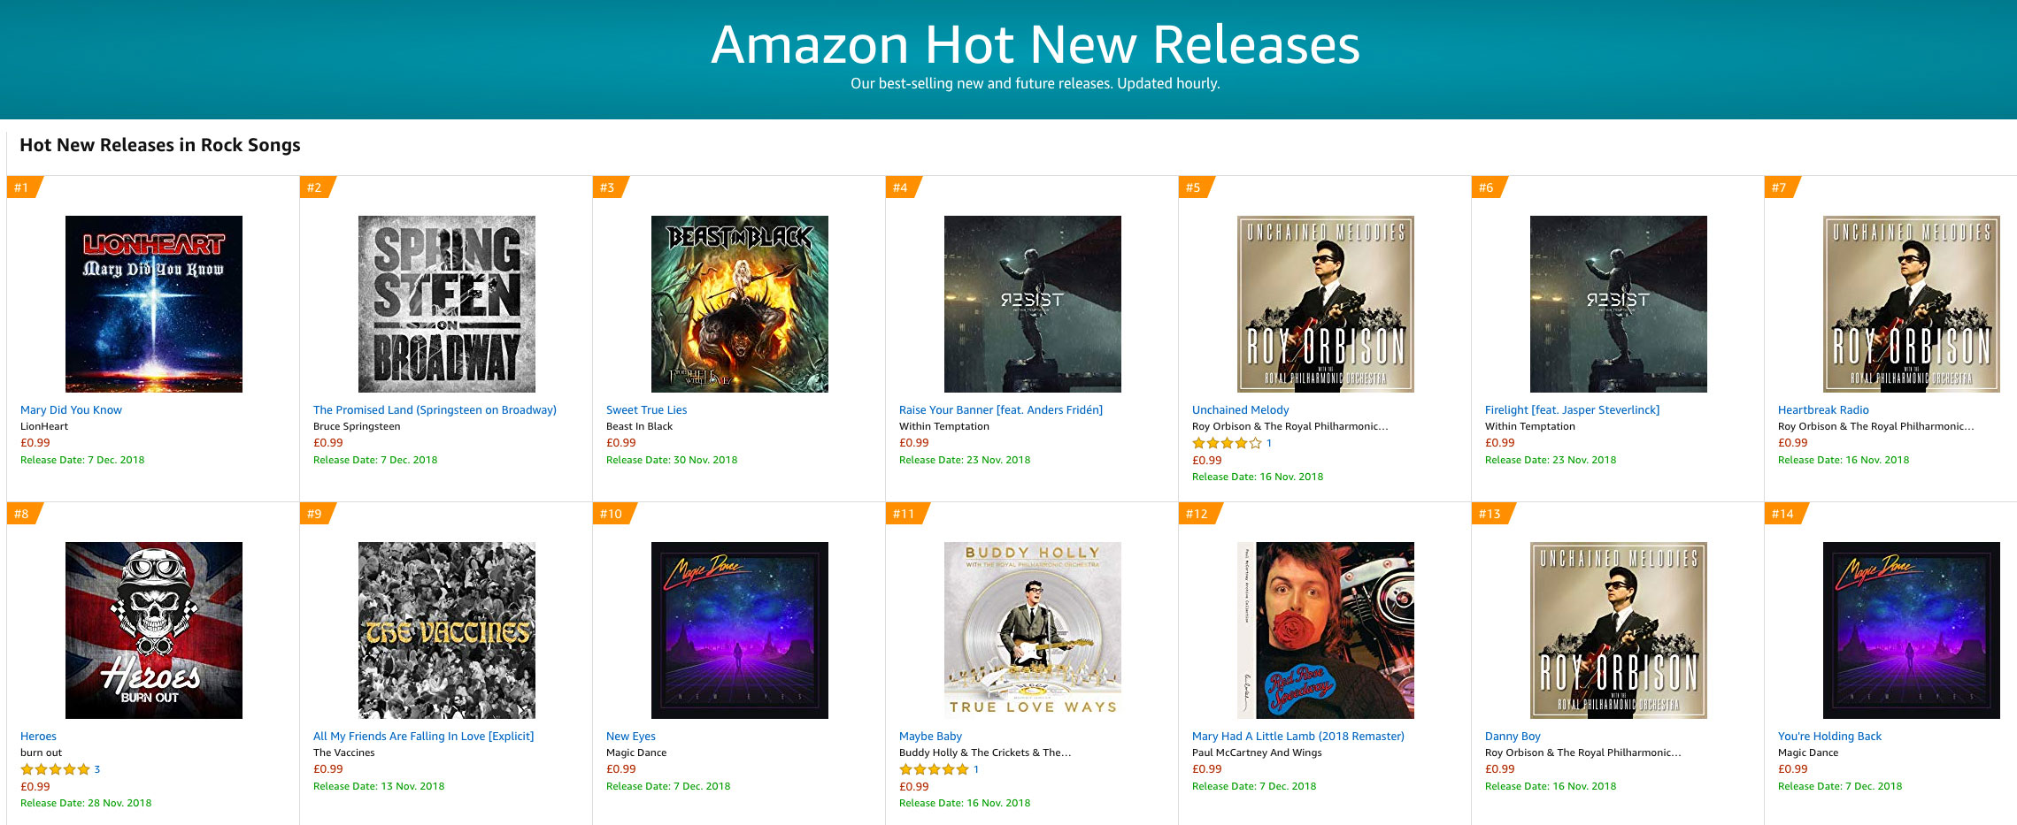
Task: Open the Heroes Burn Out skull cover
Action: click(154, 630)
